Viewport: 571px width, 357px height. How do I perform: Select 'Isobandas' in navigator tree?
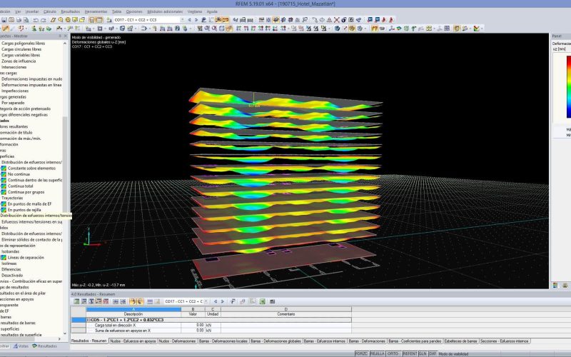coord(10,251)
